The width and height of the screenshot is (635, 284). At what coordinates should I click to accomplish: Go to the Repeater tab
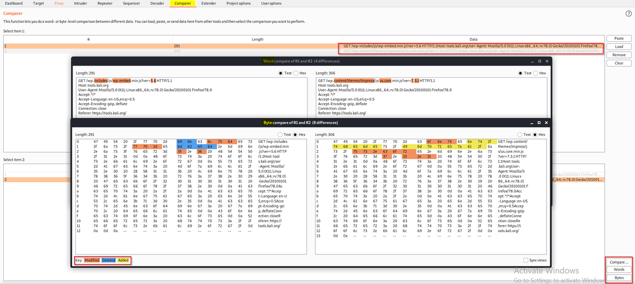[105, 3]
